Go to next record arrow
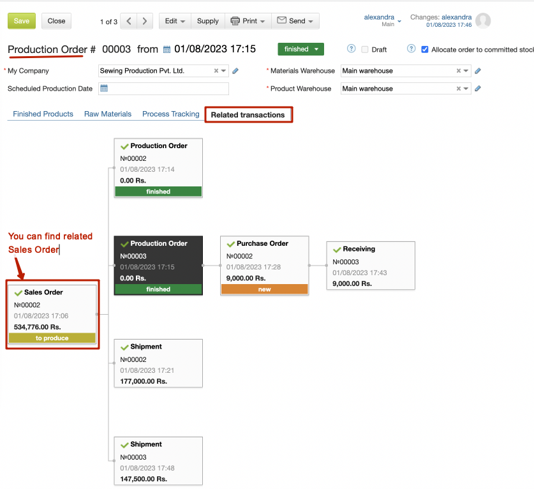 [145, 21]
